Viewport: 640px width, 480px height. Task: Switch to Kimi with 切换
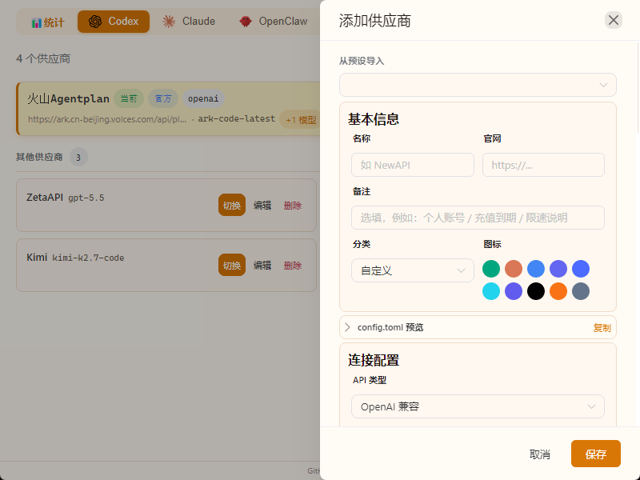232,266
